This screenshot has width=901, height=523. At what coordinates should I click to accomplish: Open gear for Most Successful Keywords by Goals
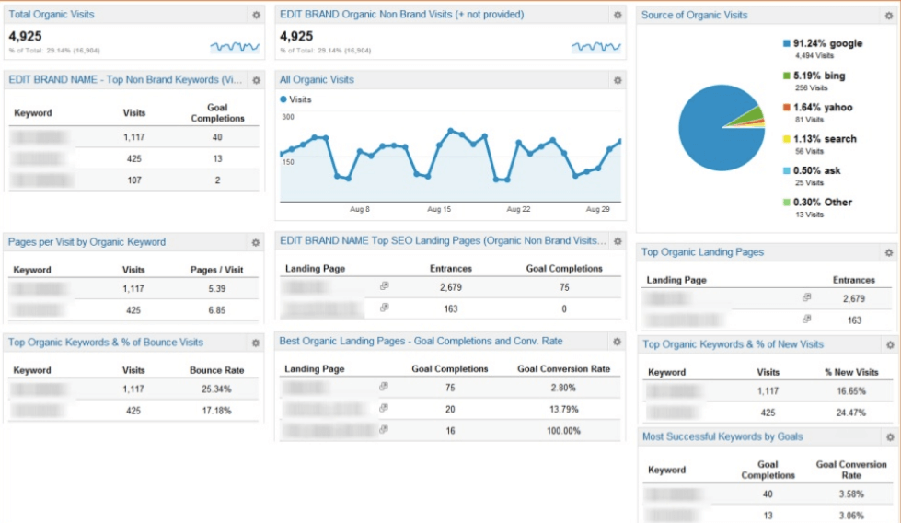coord(890,437)
